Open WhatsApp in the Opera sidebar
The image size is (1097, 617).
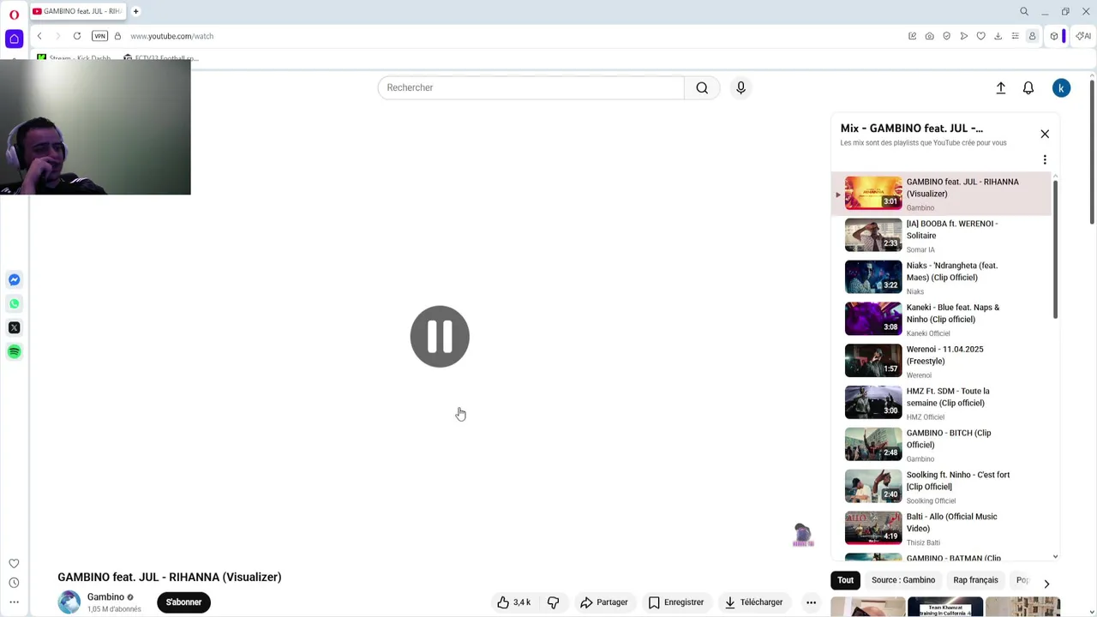coord(14,303)
